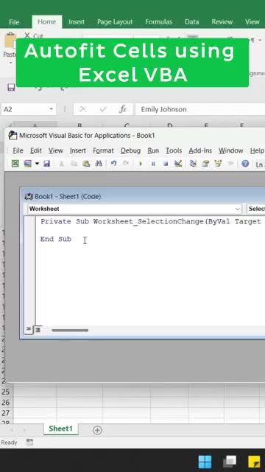Click the formula bar Cancel X icon
Viewport: 265px width, 472px height.
[82, 109]
